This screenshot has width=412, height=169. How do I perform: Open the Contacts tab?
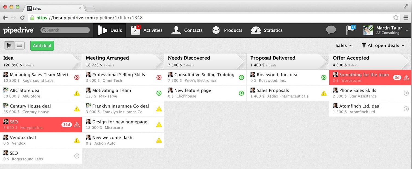click(187, 30)
